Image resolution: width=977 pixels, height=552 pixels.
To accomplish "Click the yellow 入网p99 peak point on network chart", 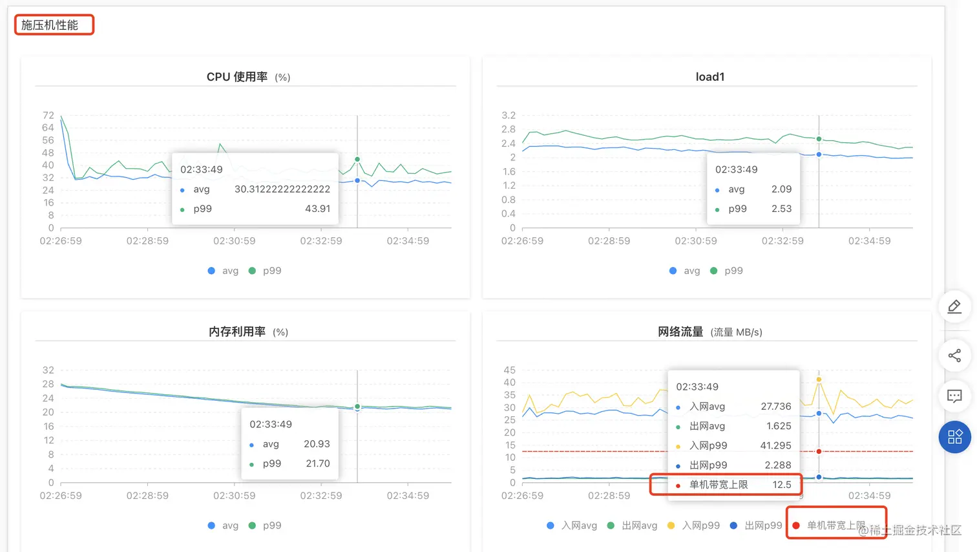I will tap(819, 379).
